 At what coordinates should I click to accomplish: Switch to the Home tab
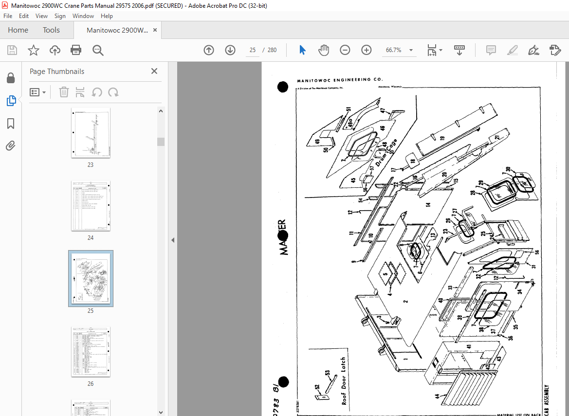coord(18,30)
